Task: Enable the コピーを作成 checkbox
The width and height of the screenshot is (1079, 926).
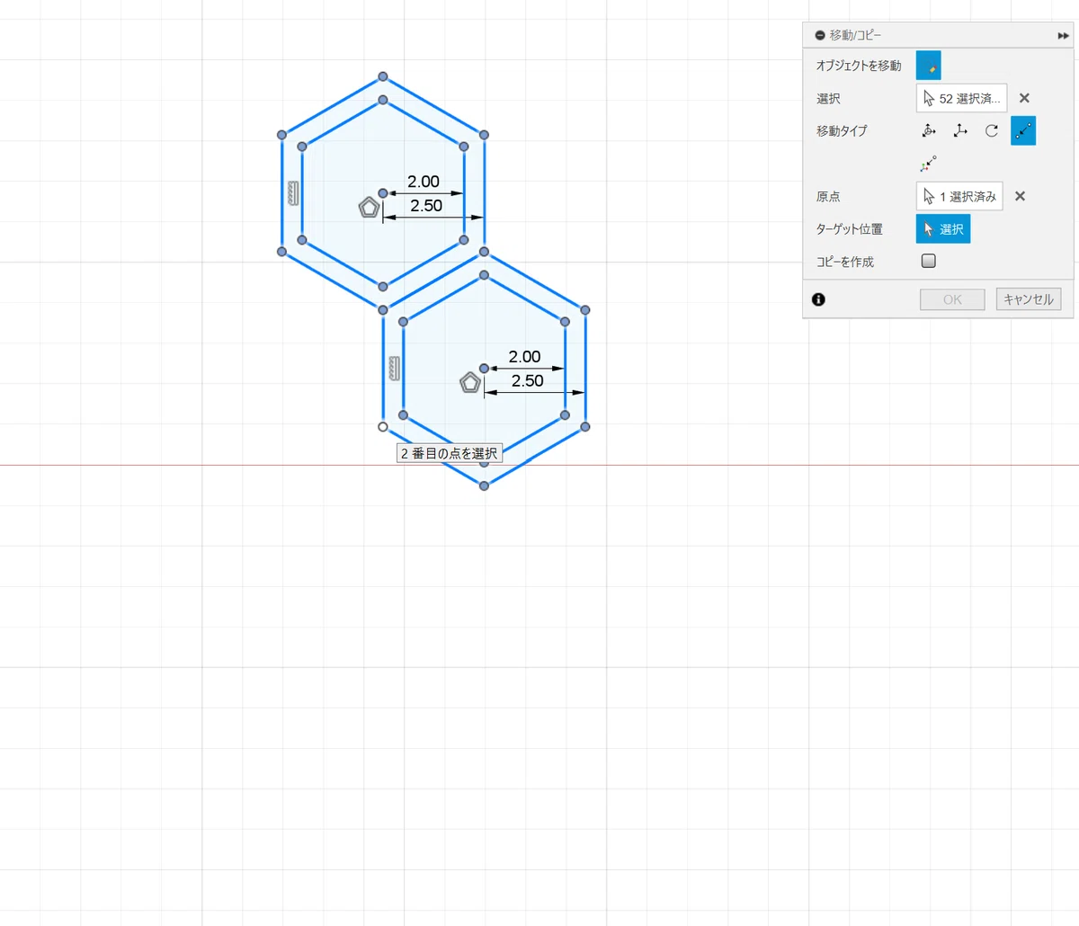Action: [x=929, y=261]
